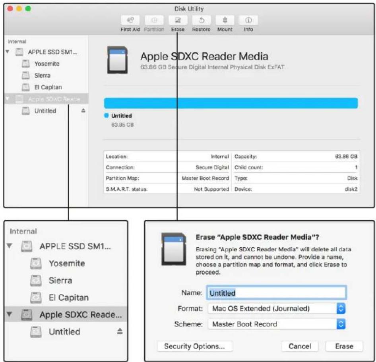Screen dimensions: 376x362
Task: Click the Restore toolbar icon
Action: [x=201, y=20]
